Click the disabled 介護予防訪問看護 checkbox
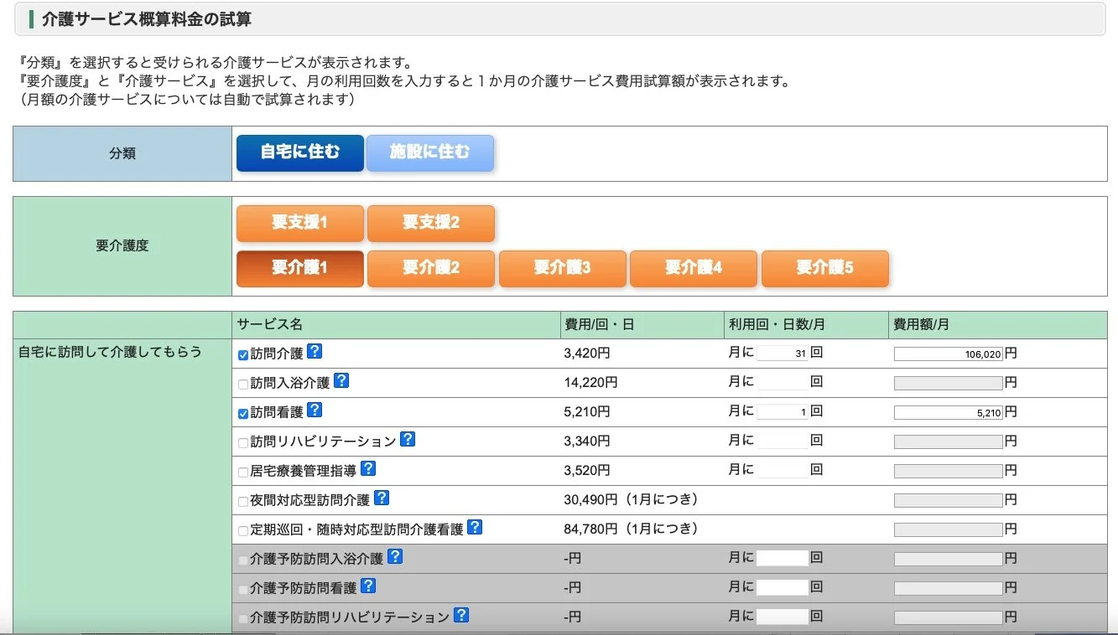Image resolution: width=1118 pixels, height=635 pixels. [x=243, y=590]
